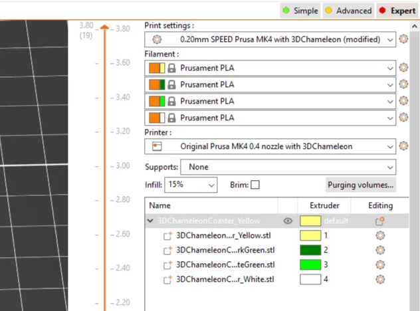
Task: Select the teGreen.stl part row
Action: (x=277, y=264)
